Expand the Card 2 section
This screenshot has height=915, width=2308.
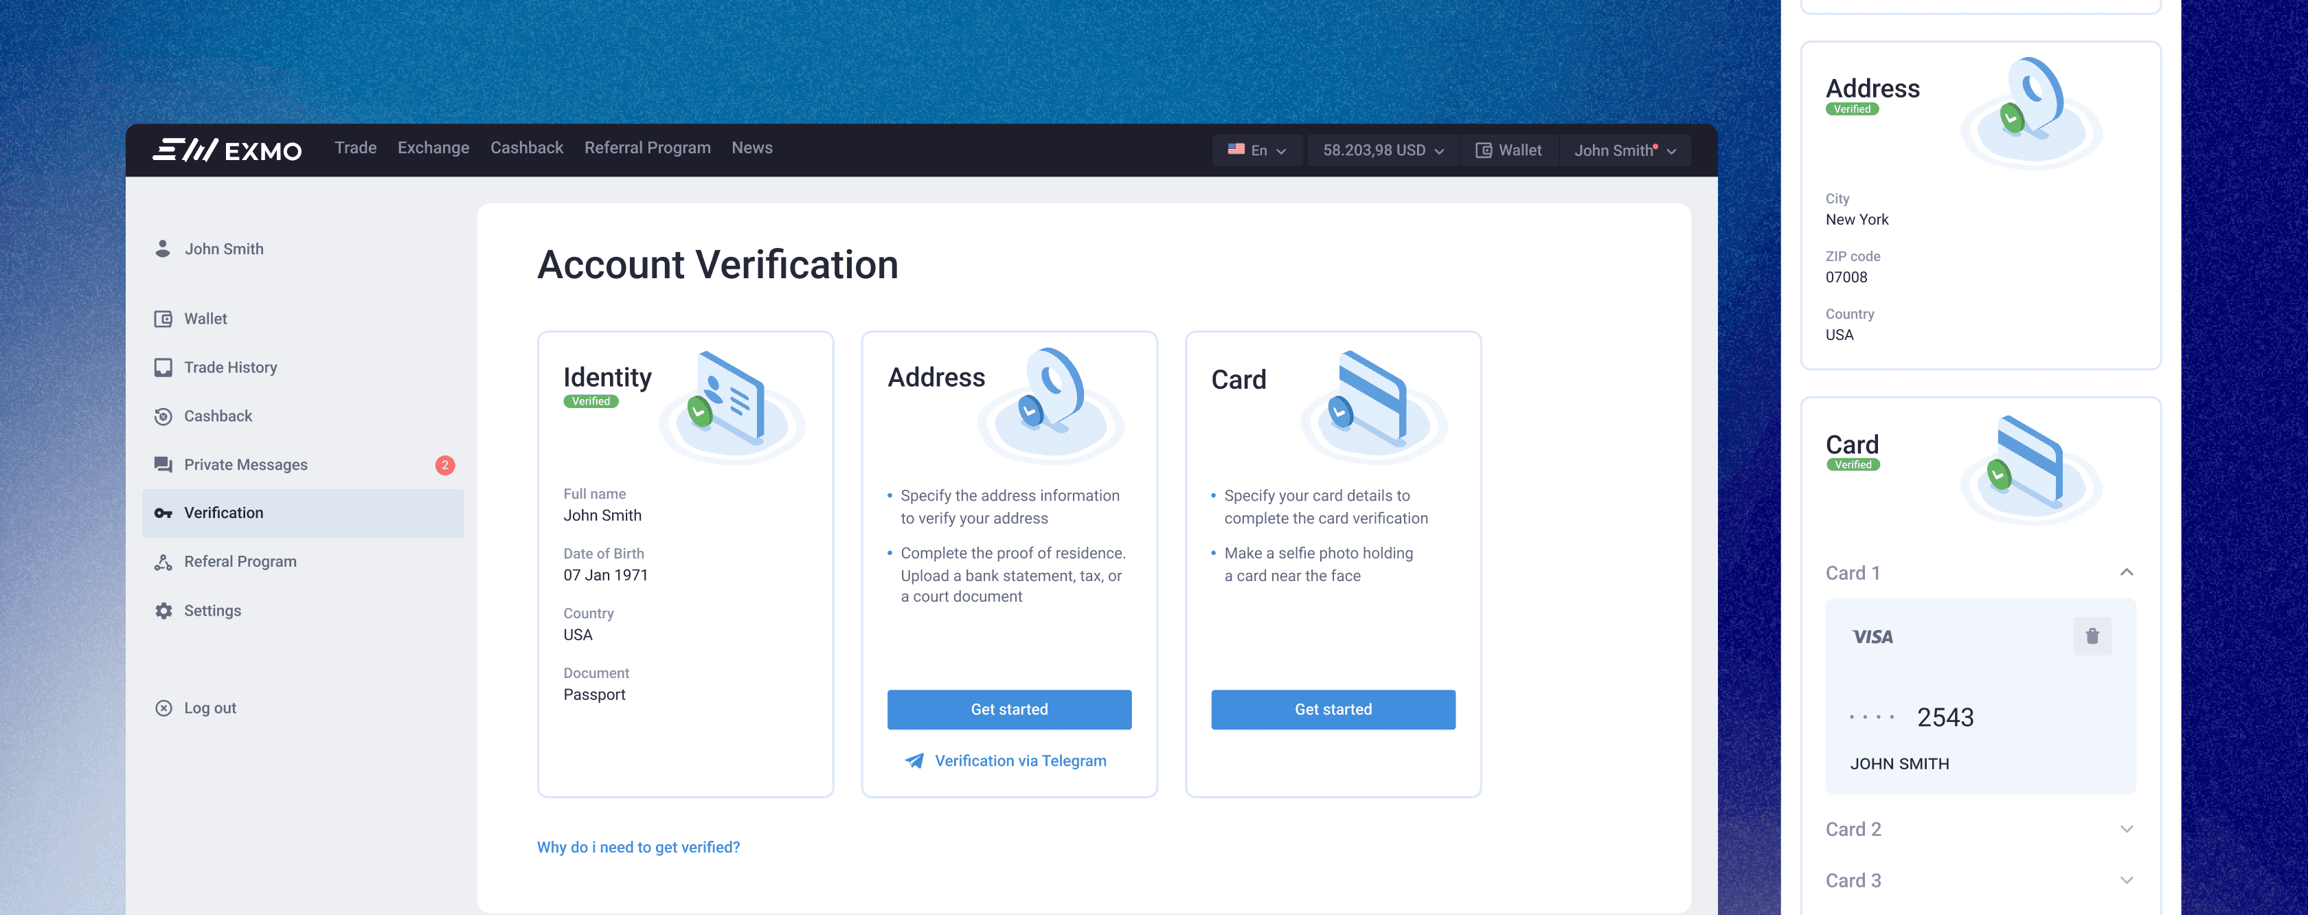[2126, 829]
